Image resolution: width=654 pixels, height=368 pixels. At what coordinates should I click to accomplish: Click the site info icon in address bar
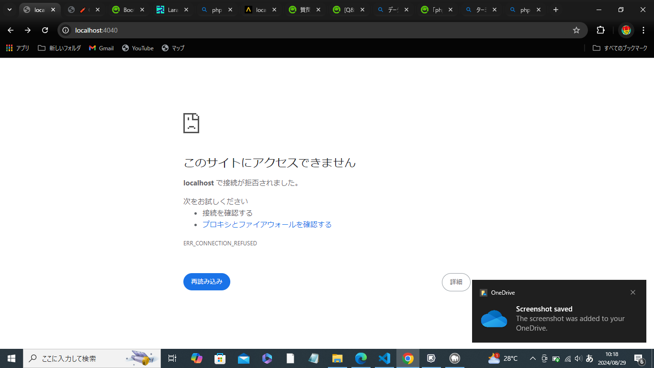click(x=66, y=30)
